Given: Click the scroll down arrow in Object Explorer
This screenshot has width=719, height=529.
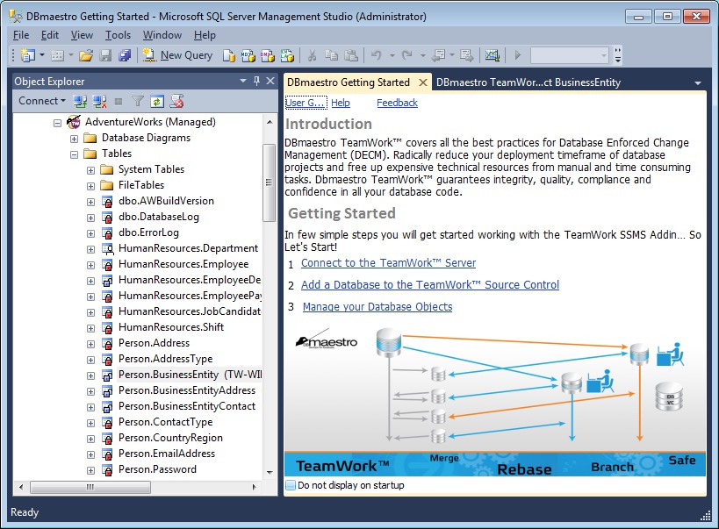Looking at the screenshot, I should pos(270,473).
